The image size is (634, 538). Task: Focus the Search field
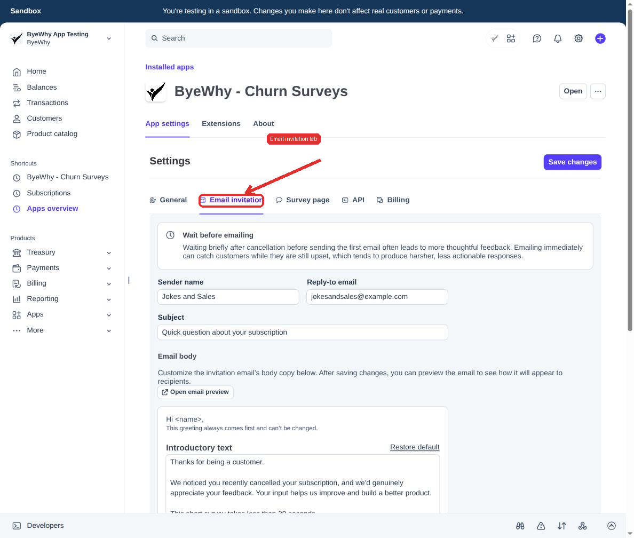(x=239, y=38)
